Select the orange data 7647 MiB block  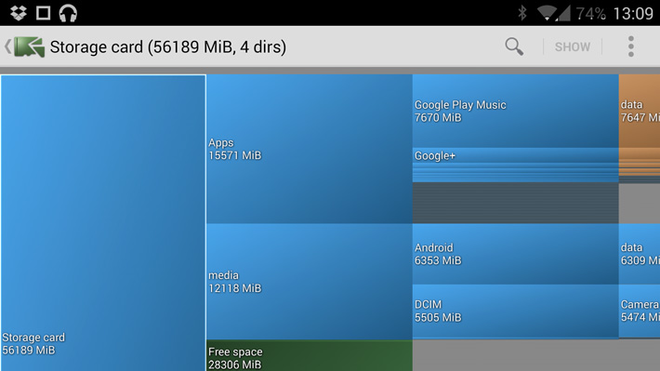coord(640,112)
